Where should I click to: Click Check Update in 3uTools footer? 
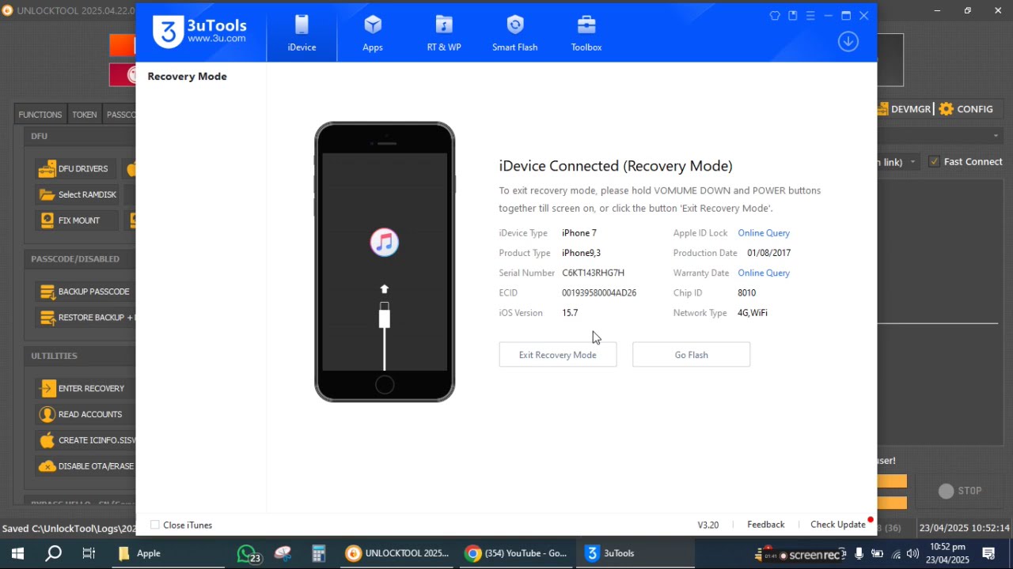click(837, 525)
